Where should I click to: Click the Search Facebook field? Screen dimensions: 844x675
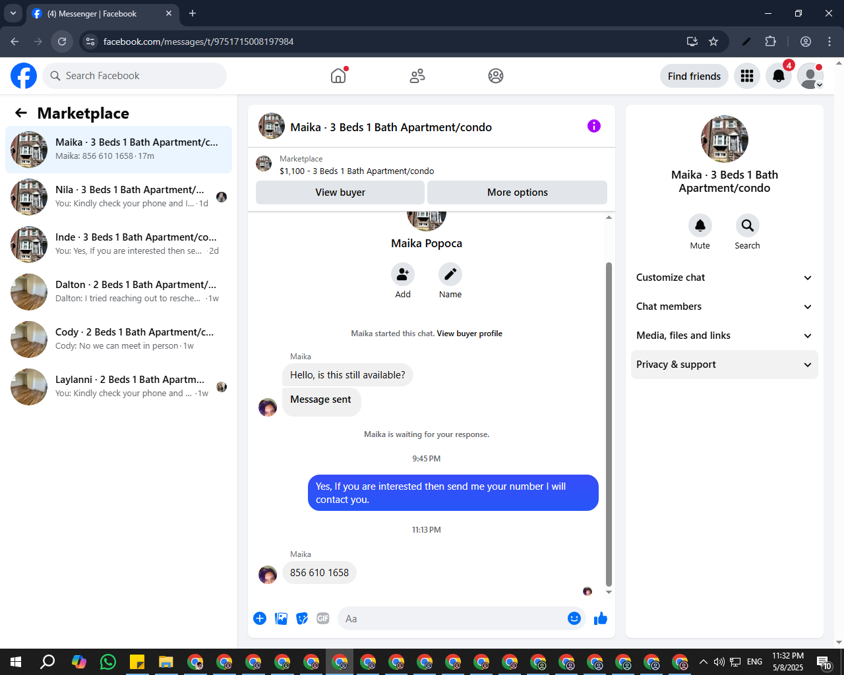pyautogui.click(x=135, y=76)
